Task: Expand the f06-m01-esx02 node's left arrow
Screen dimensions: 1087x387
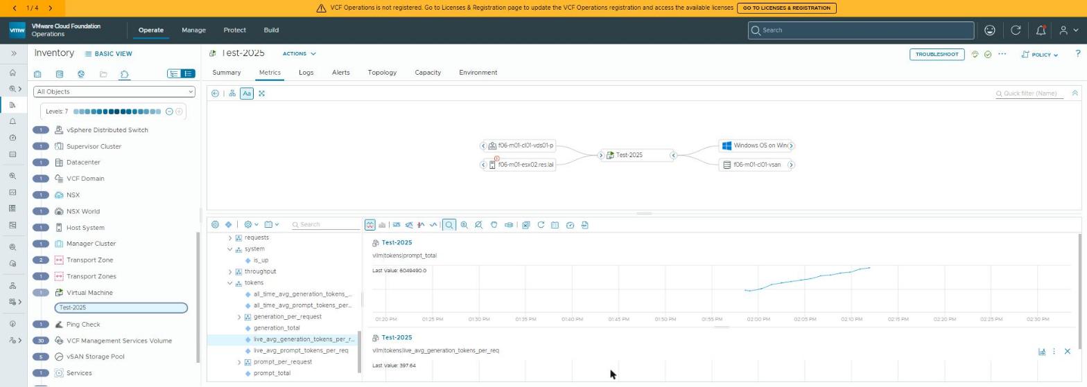Action: (x=483, y=165)
